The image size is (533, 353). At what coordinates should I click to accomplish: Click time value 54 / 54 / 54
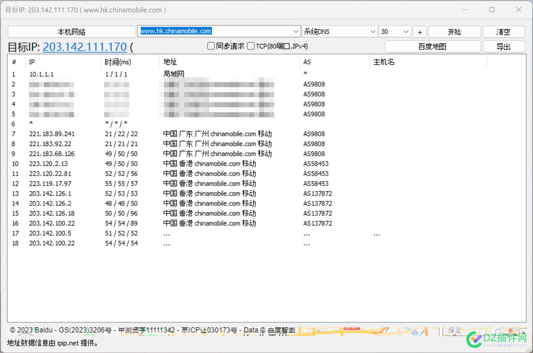pyautogui.click(x=121, y=243)
